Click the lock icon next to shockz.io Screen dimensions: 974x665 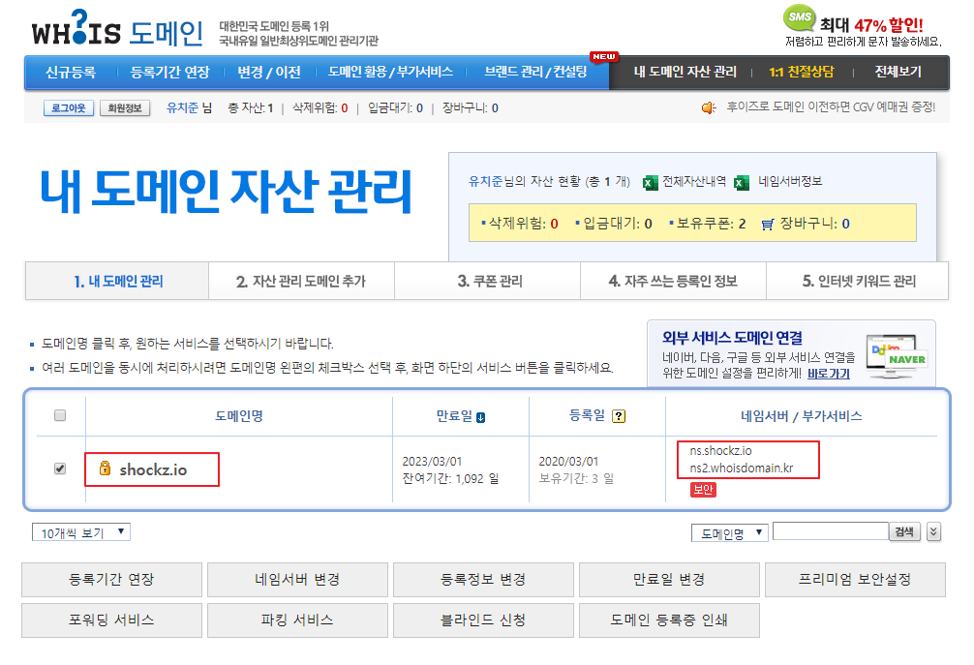(x=106, y=469)
